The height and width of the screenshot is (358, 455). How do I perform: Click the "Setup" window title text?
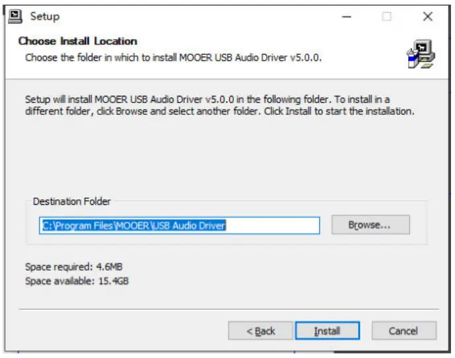pos(44,17)
